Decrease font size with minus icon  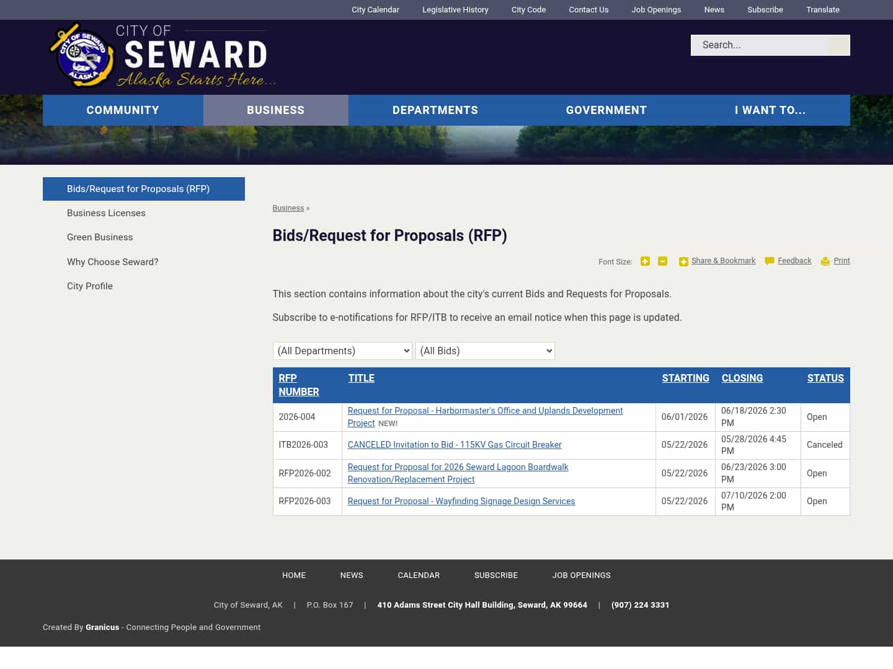click(x=662, y=261)
